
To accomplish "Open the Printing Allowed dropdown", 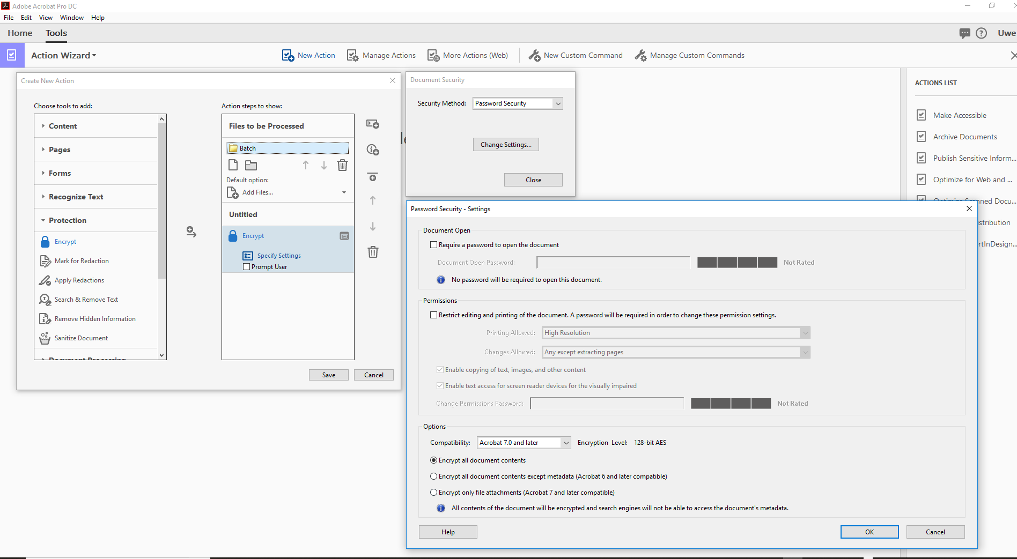I will (676, 333).
